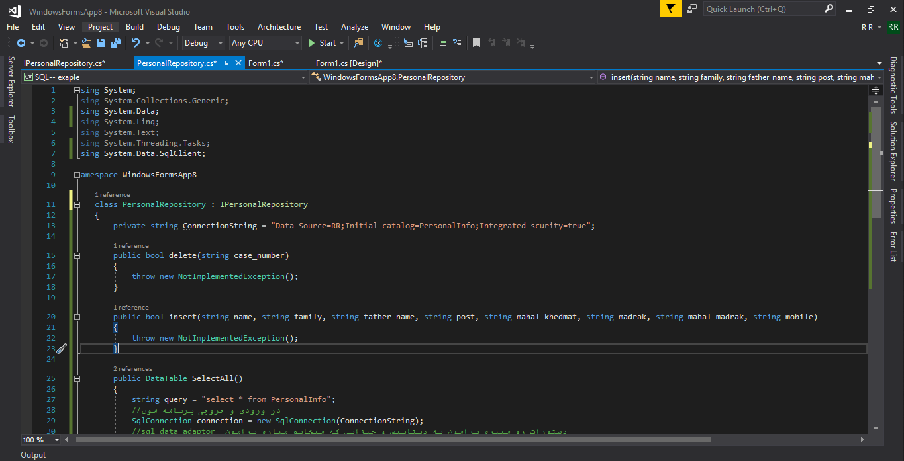Collapse the delete method outline box
This screenshot has height=461, width=904.
[x=77, y=255]
